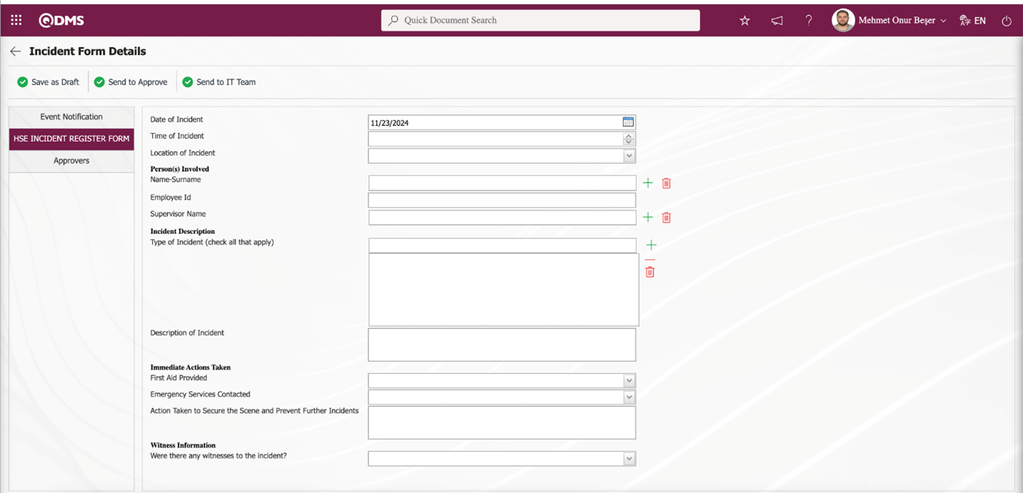Expand the Emergency Services Contacted dropdown
The height and width of the screenshot is (493, 1023).
630,397
